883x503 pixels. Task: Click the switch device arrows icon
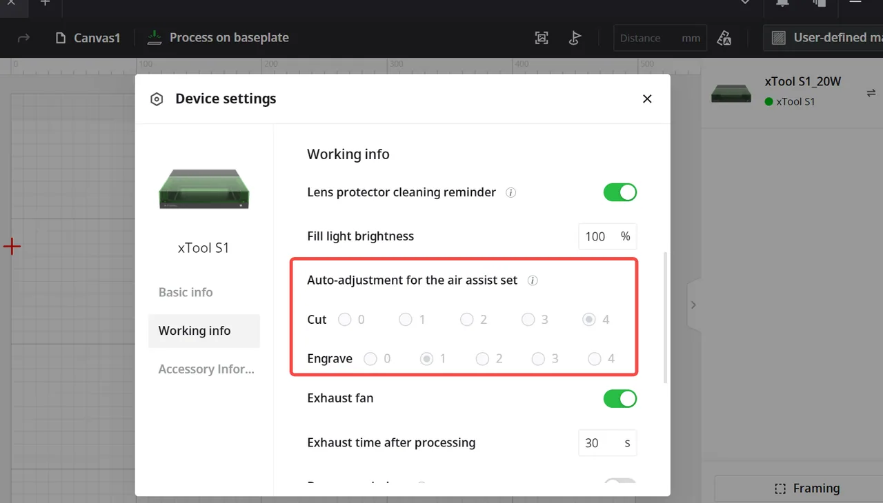(x=871, y=93)
